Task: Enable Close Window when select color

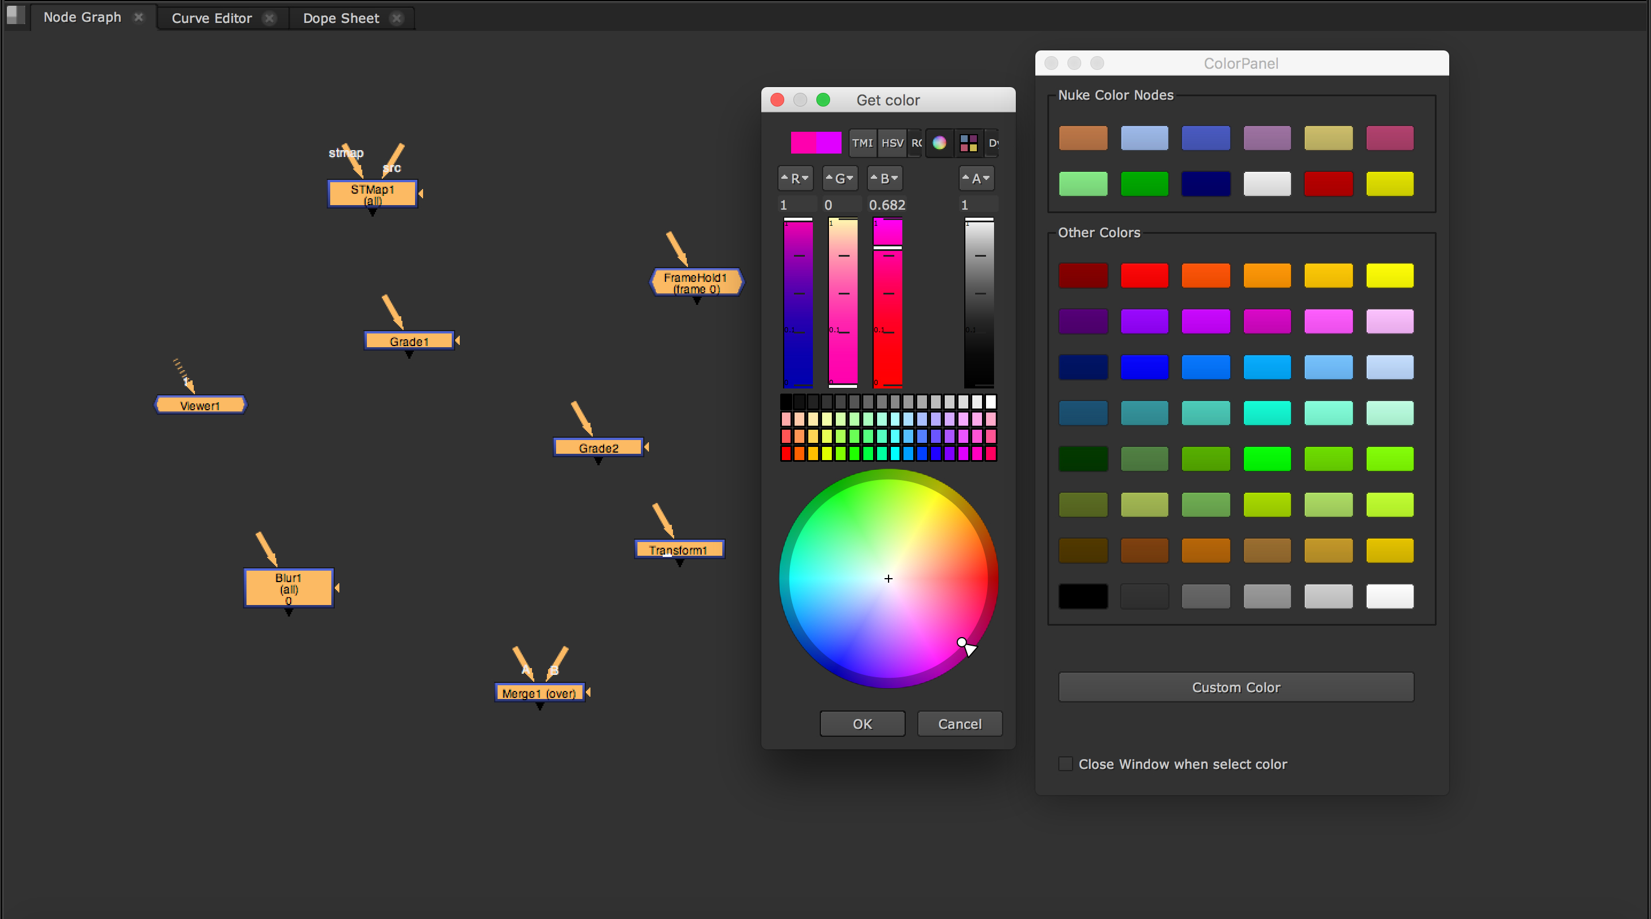Action: 1065,763
